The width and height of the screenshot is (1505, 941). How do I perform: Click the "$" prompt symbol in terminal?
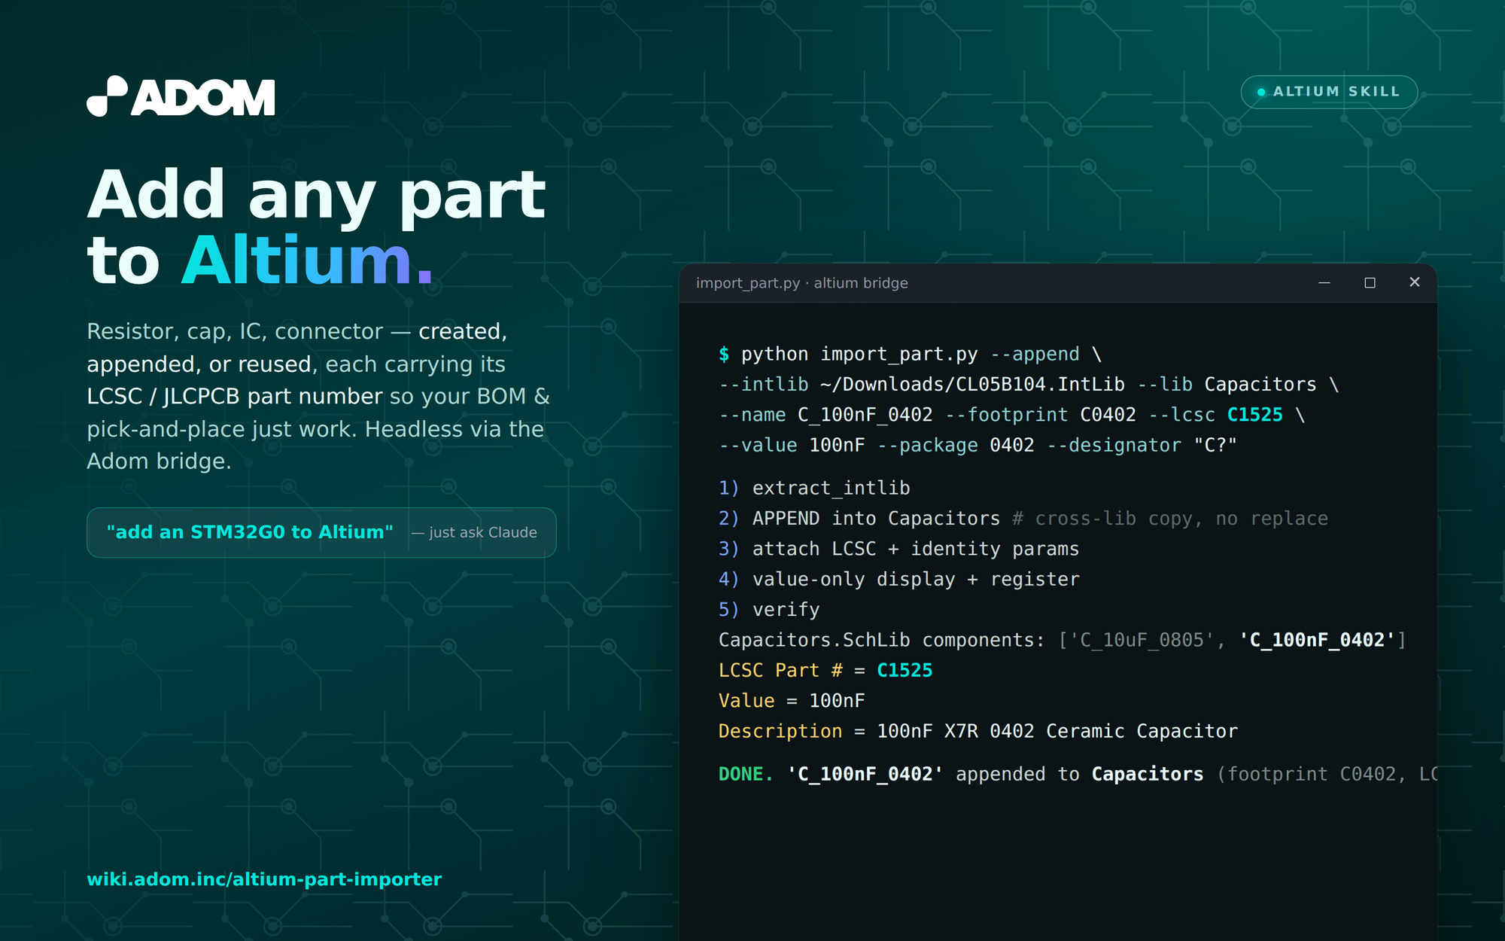pyautogui.click(x=724, y=354)
